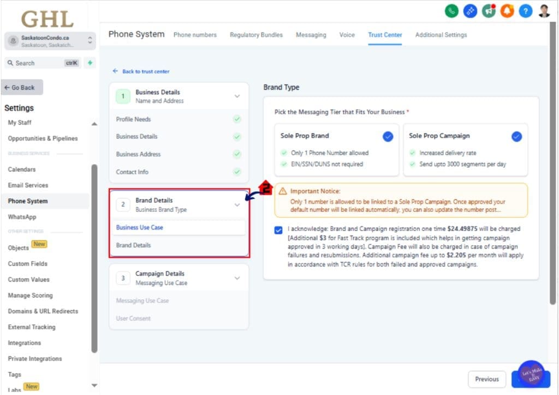Open the user profile avatar

(544, 10)
